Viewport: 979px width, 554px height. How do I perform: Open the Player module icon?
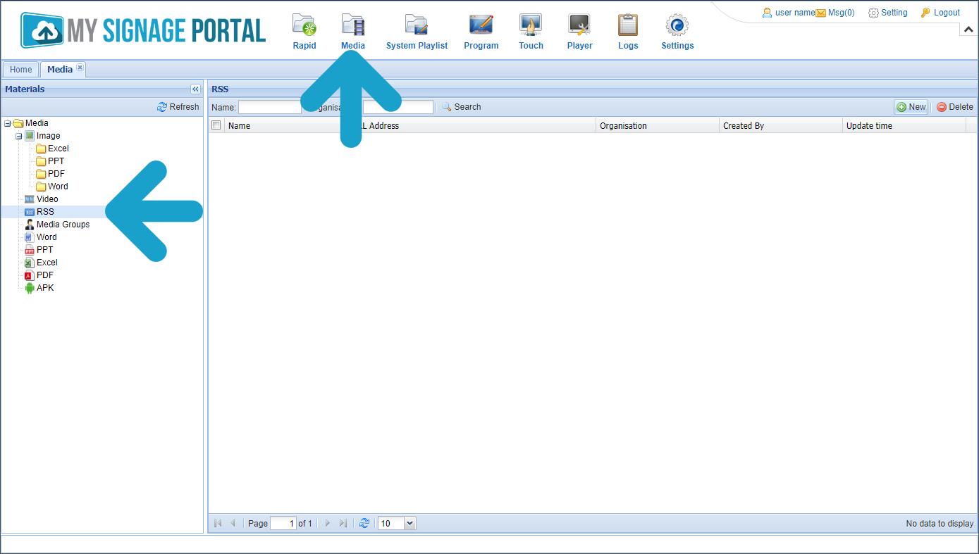(x=579, y=25)
